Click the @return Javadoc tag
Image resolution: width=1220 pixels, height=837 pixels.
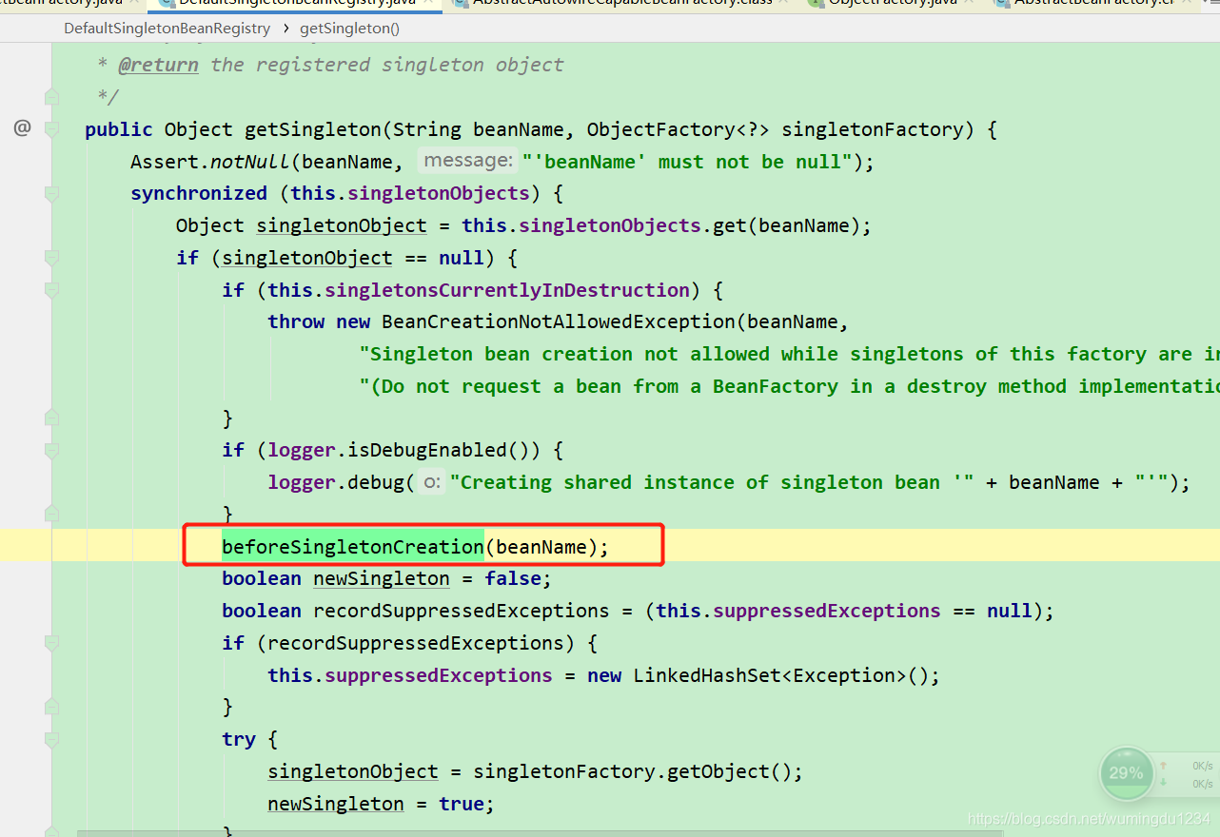(158, 65)
